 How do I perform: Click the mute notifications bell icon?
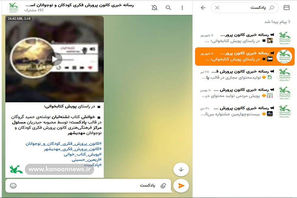154,8
